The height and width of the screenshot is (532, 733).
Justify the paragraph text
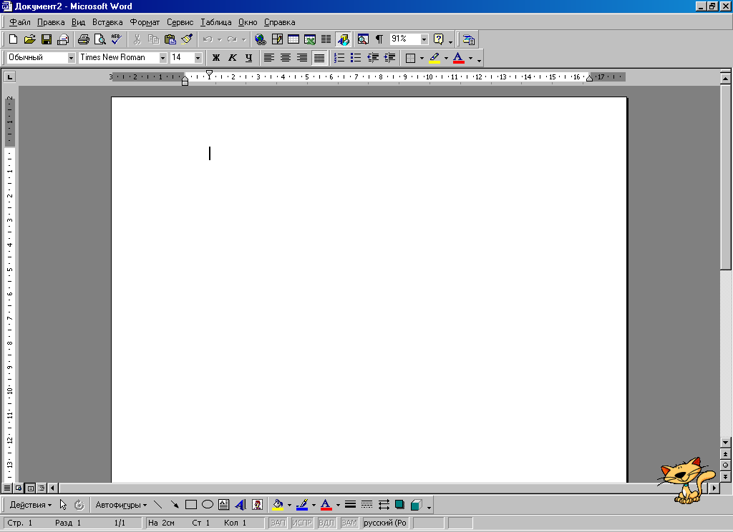pyautogui.click(x=319, y=58)
